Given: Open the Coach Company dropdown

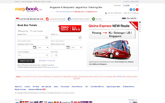Looking at the screenshot, I should tap(33, 55).
